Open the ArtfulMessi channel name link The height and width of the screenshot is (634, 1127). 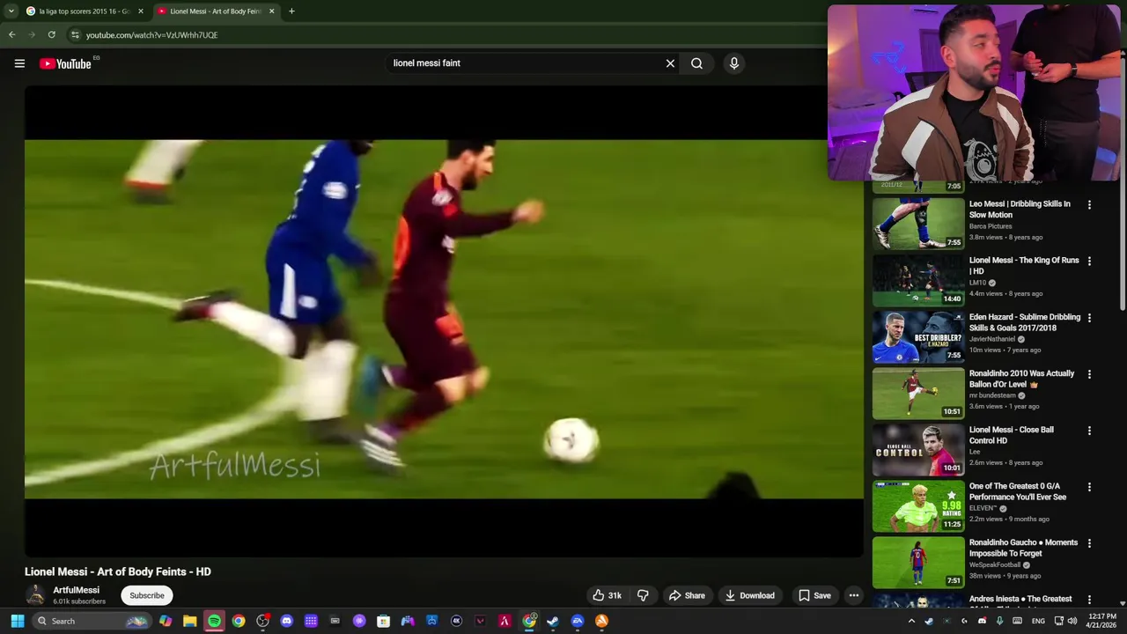tap(76, 590)
